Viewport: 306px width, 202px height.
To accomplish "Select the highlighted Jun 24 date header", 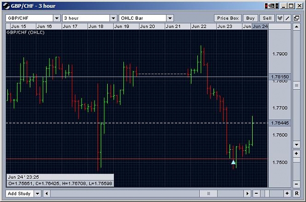I will coord(260,26).
